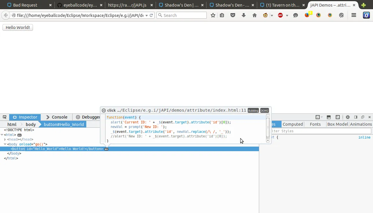The width and height of the screenshot is (373, 213).
Task: Toggle split console icon in devtools
Action: pos(329,117)
